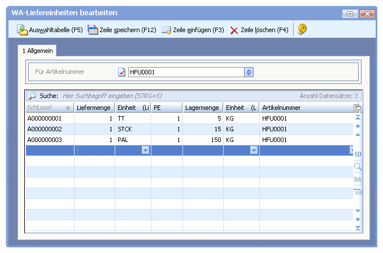Delete row using Zeile löschen (F4)
The width and height of the screenshot is (383, 253).
(x=259, y=30)
